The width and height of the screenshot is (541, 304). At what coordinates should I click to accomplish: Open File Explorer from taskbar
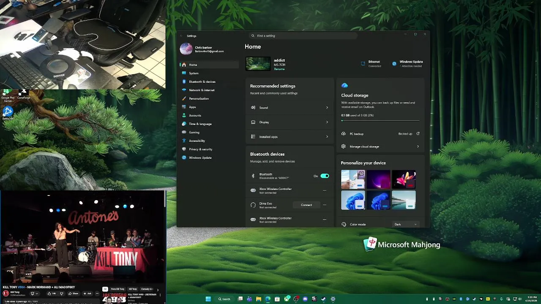[259, 299]
